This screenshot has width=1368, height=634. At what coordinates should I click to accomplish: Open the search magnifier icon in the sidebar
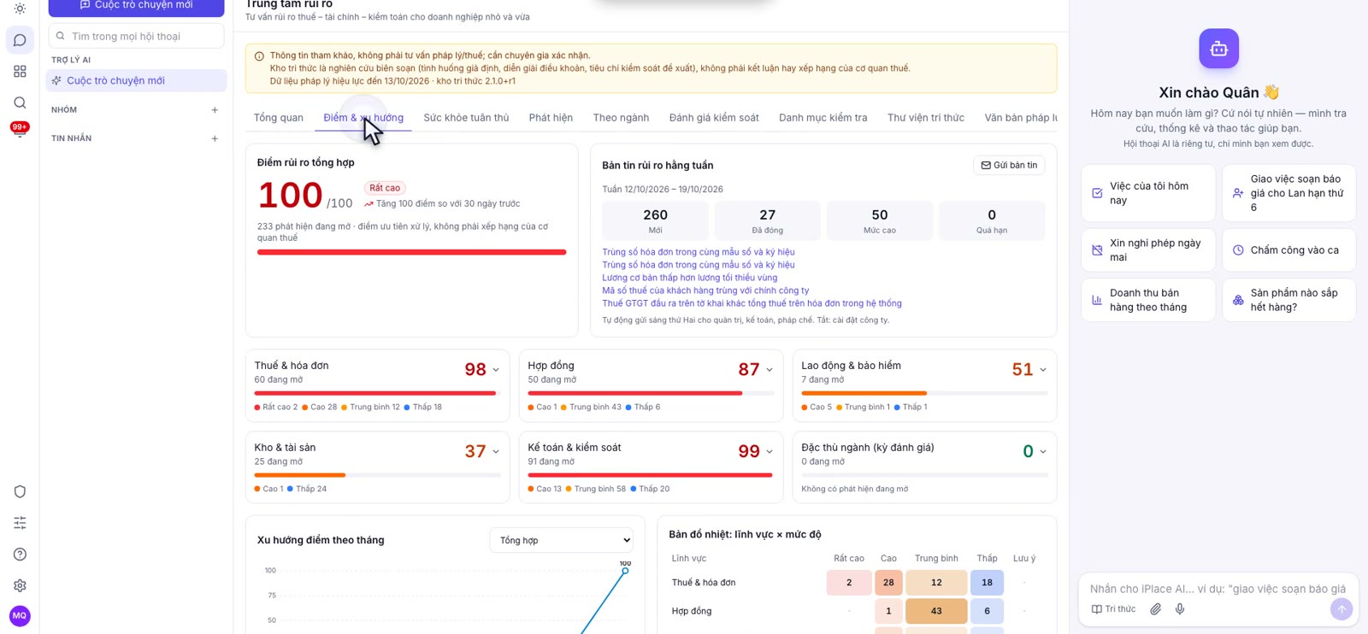click(20, 103)
